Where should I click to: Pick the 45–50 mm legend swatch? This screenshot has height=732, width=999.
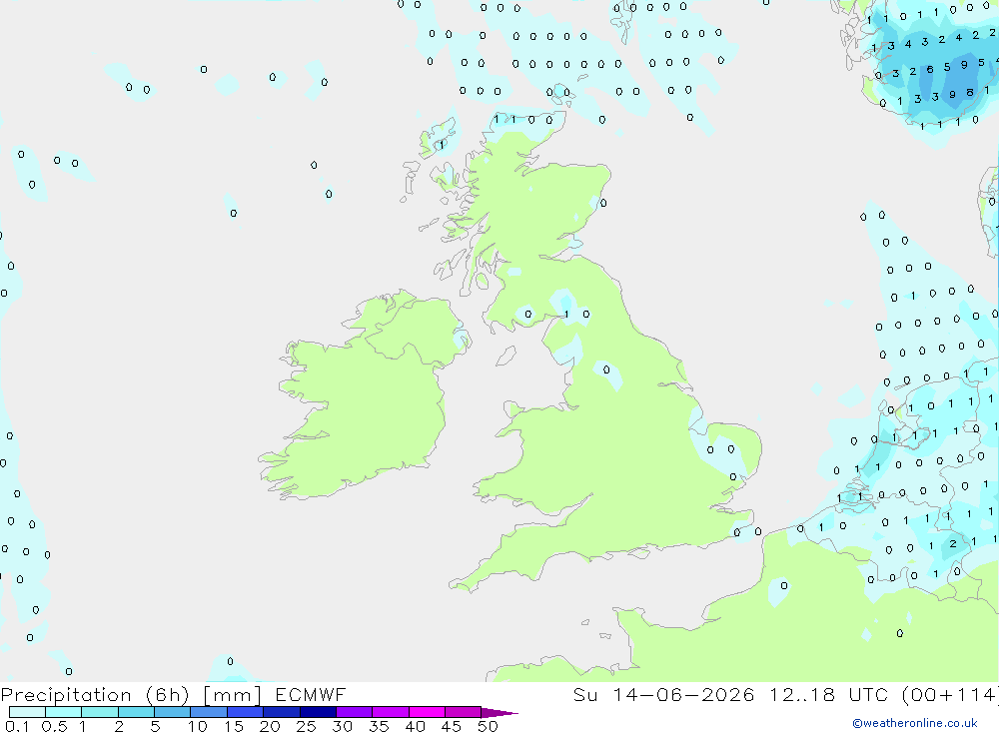coord(464,712)
